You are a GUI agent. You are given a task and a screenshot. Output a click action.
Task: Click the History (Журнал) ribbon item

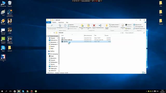click(x=128, y=29)
